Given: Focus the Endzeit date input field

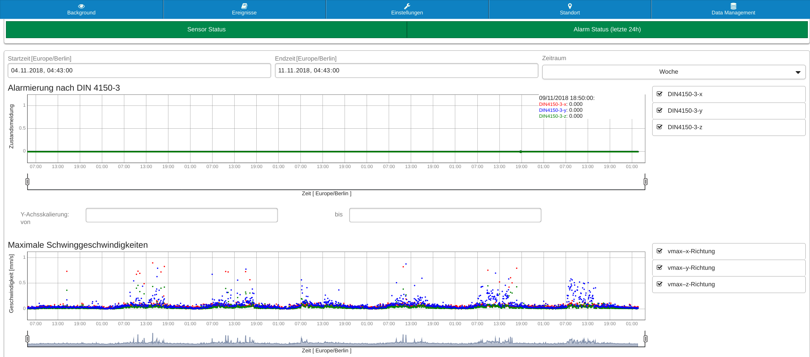Looking at the screenshot, I should 406,70.
